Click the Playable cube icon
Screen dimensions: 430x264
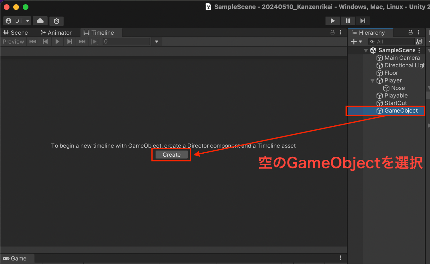point(380,96)
